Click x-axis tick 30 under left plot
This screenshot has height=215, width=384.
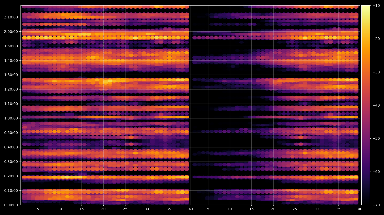147,209
